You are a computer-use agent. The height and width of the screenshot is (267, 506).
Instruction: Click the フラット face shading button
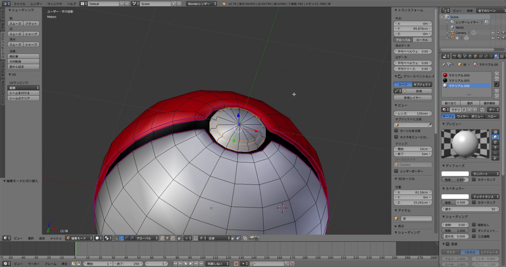[31, 23]
